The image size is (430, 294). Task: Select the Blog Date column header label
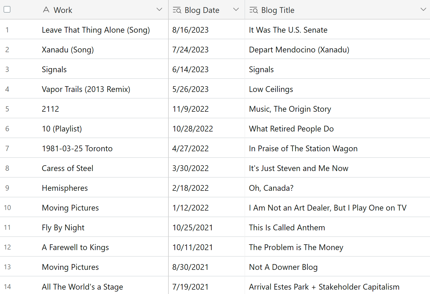click(202, 10)
